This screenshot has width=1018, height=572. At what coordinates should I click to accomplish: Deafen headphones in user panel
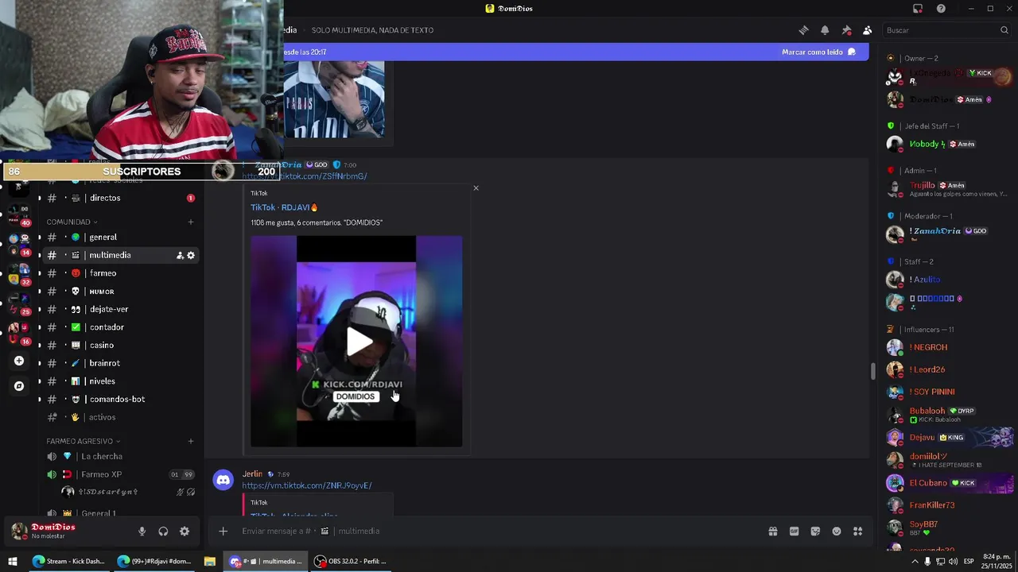tap(163, 531)
